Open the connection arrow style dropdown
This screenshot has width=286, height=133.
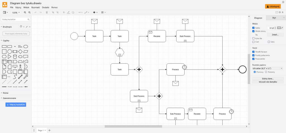pyautogui.click(x=80, y=12)
